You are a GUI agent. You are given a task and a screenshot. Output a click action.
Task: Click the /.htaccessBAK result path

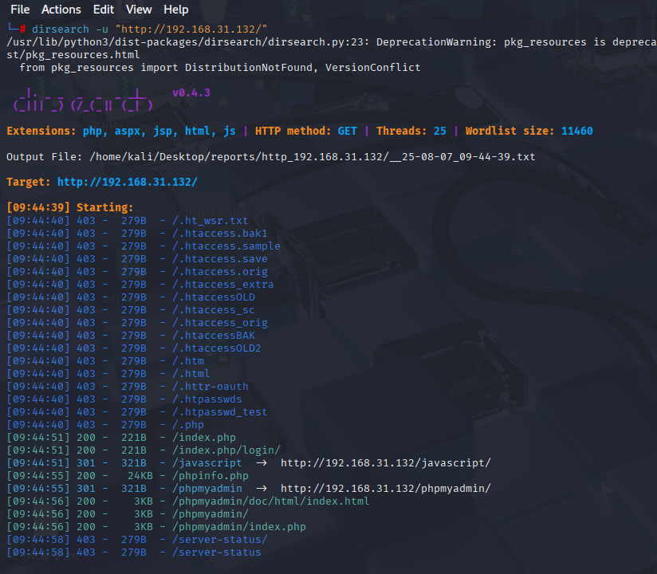214,336
